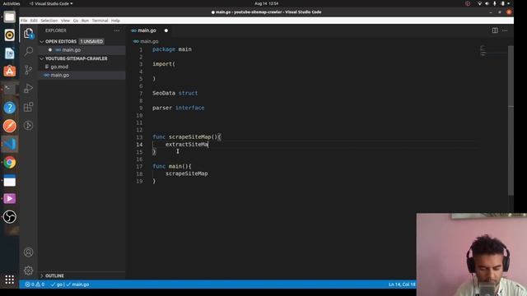
Task: Open the Source Control view
Action: point(29,70)
